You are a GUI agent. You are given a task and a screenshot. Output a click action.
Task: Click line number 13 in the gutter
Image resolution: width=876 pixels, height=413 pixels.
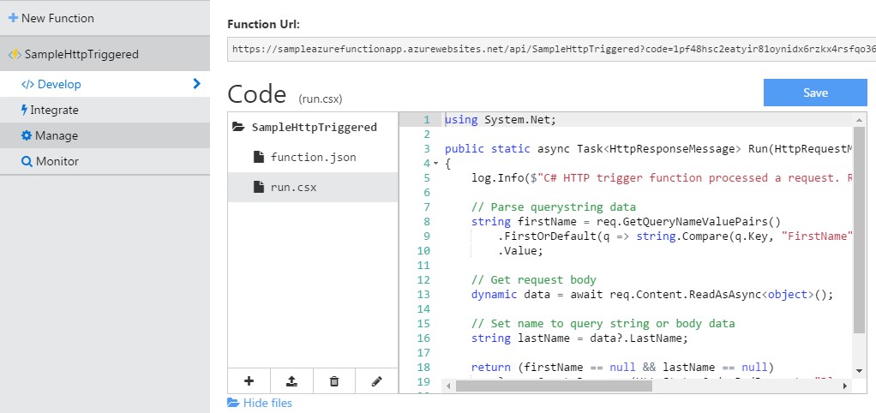tap(424, 294)
